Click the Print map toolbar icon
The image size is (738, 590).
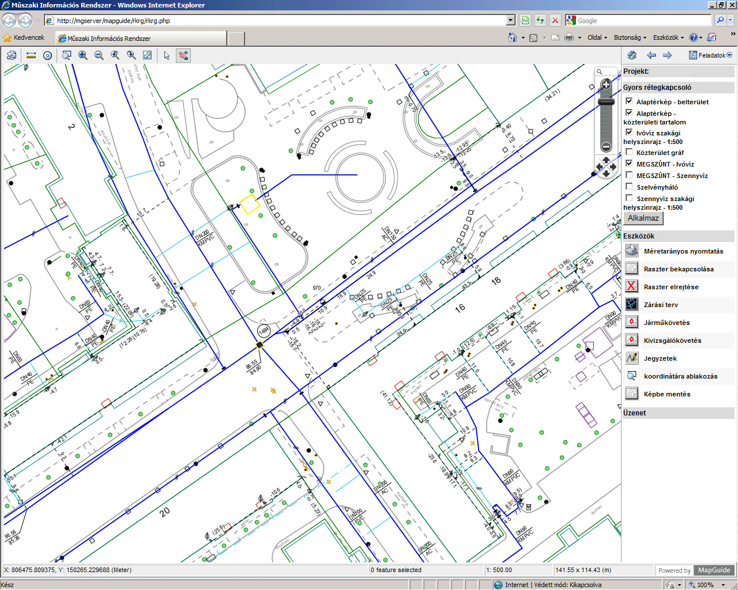point(12,55)
